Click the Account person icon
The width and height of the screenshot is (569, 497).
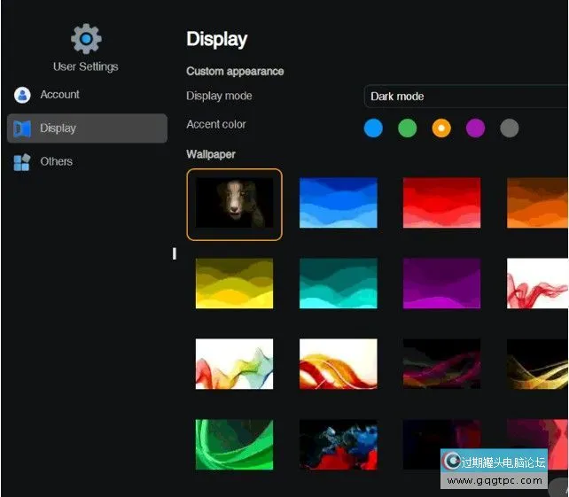coord(22,95)
